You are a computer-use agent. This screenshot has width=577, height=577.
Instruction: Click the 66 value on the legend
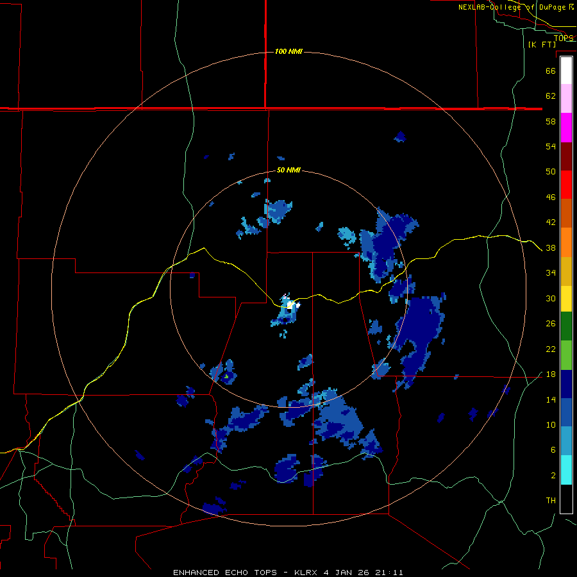(551, 71)
